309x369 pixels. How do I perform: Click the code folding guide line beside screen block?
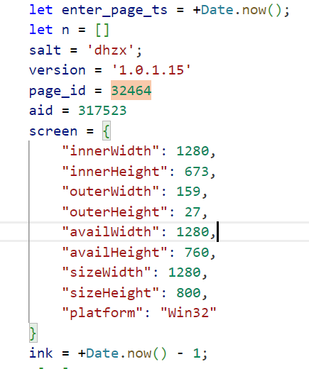29,232
